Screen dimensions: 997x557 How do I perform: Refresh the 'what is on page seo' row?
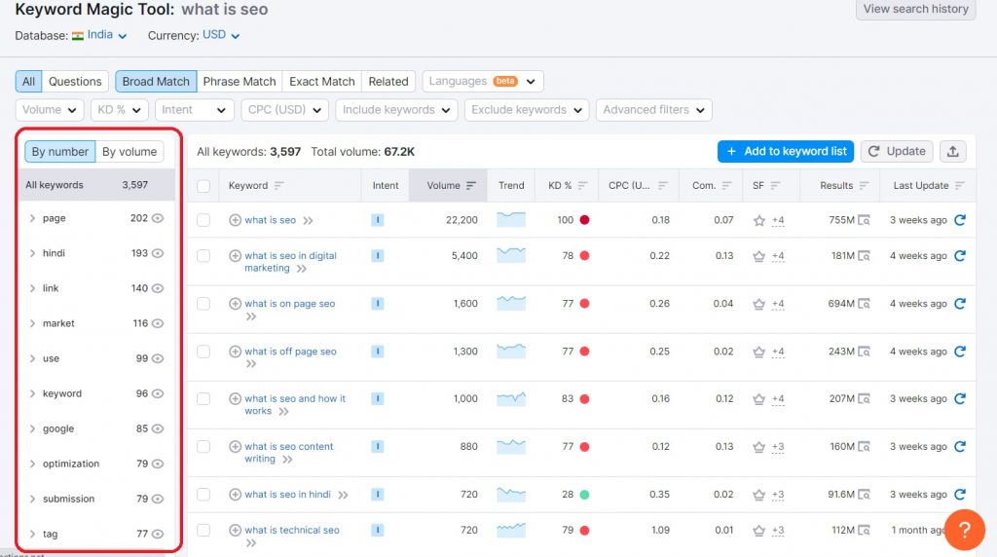(x=960, y=304)
